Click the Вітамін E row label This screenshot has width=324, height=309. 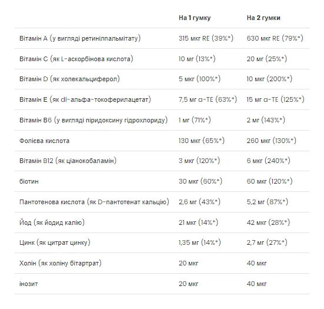pyautogui.click(x=85, y=99)
